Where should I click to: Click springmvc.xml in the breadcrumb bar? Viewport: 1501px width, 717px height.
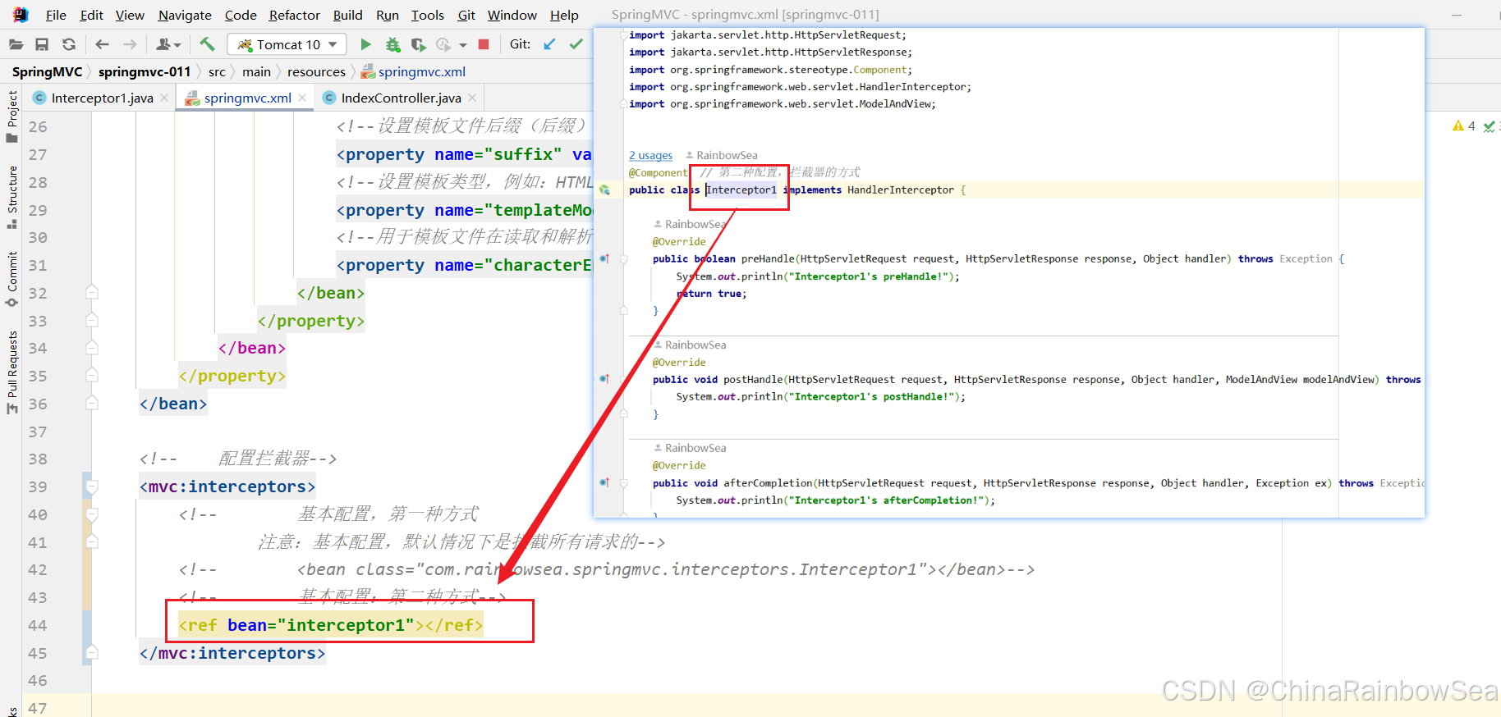pos(413,71)
